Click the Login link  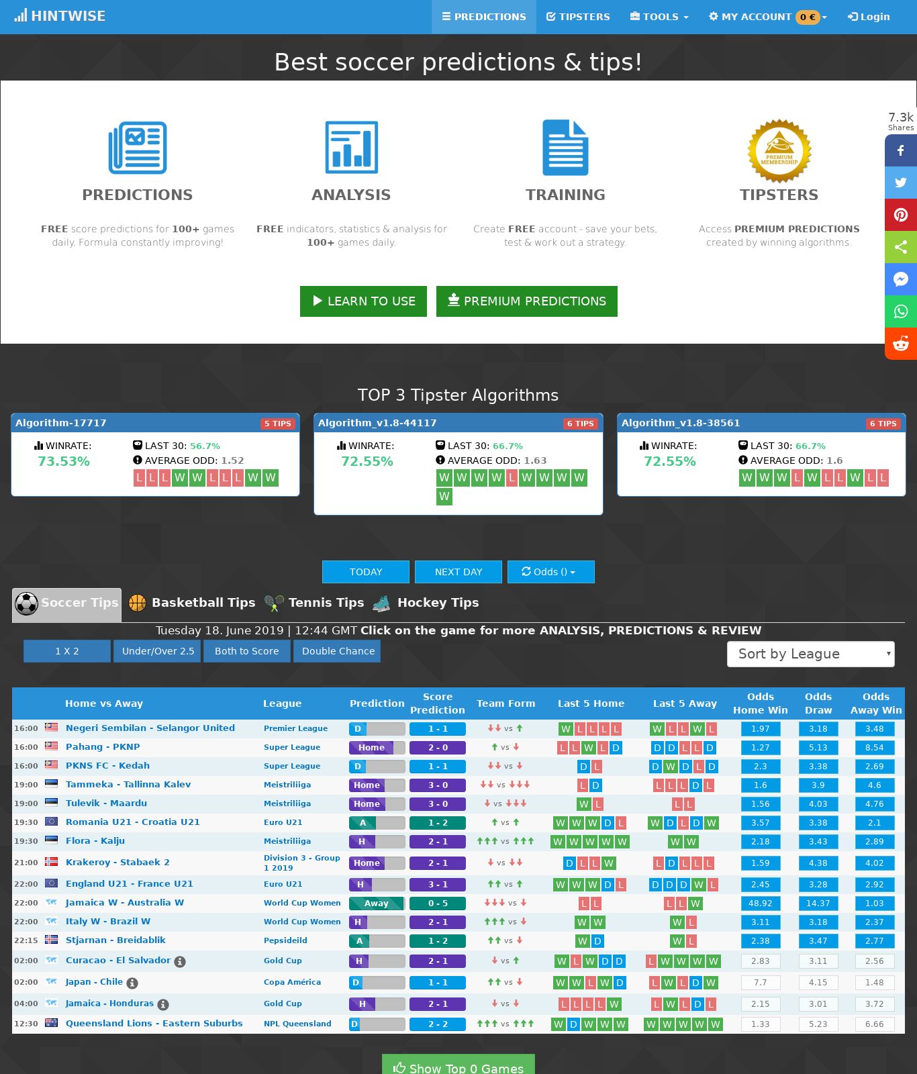869,17
